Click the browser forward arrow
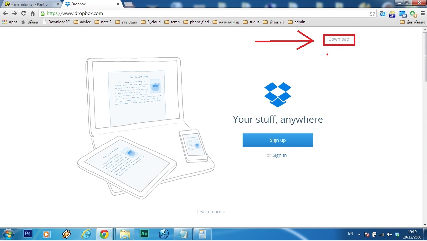This screenshot has width=427, height=241. click(14, 13)
